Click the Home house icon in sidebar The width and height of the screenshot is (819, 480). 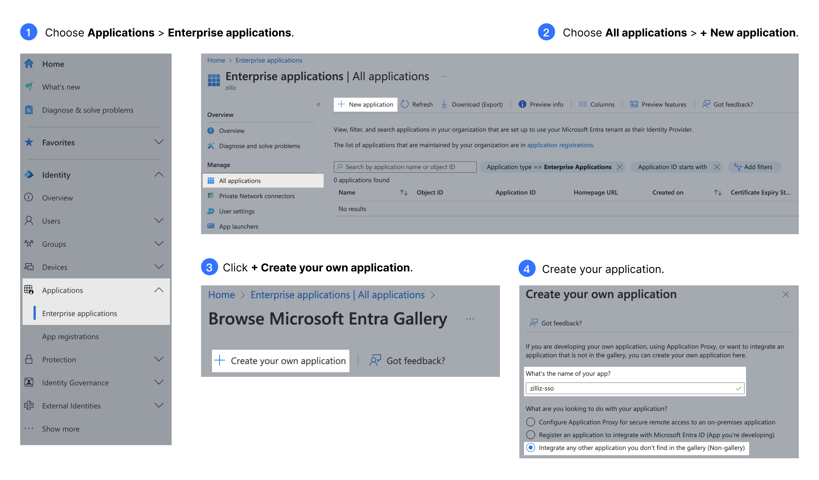coord(29,64)
